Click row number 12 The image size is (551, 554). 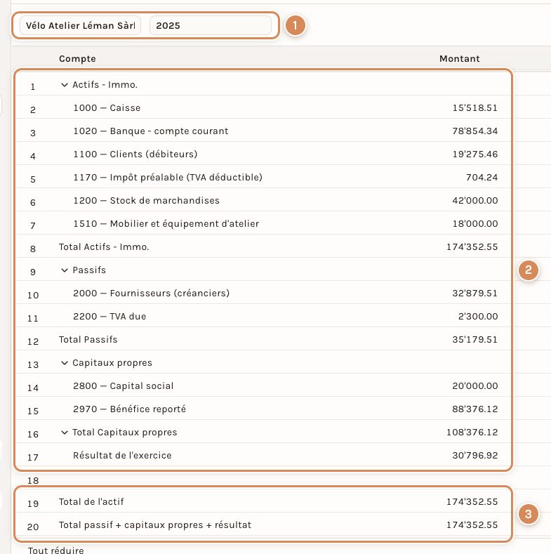(x=33, y=342)
